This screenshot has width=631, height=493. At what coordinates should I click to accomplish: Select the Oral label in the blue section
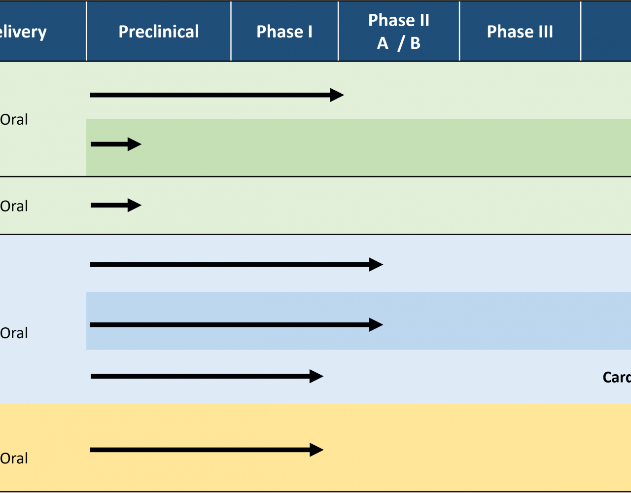pyautogui.click(x=14, y=333)
